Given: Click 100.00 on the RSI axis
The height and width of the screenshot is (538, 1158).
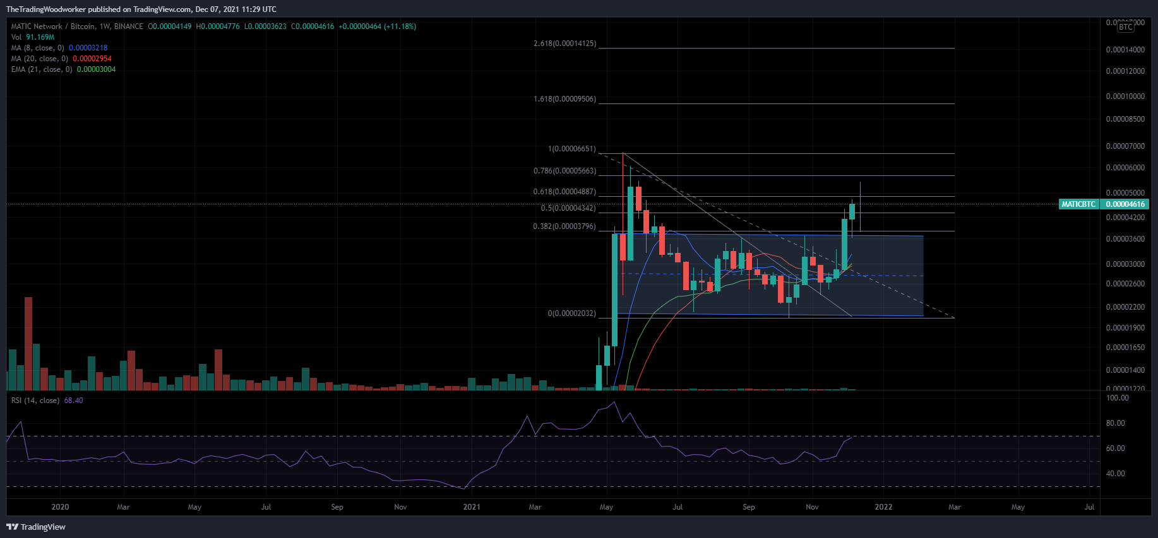Looking at the screenshot, I should pyautogui.click(x=1118, y=398).
